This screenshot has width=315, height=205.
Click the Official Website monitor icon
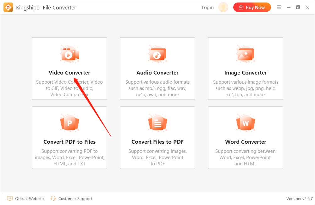(10, 199)
